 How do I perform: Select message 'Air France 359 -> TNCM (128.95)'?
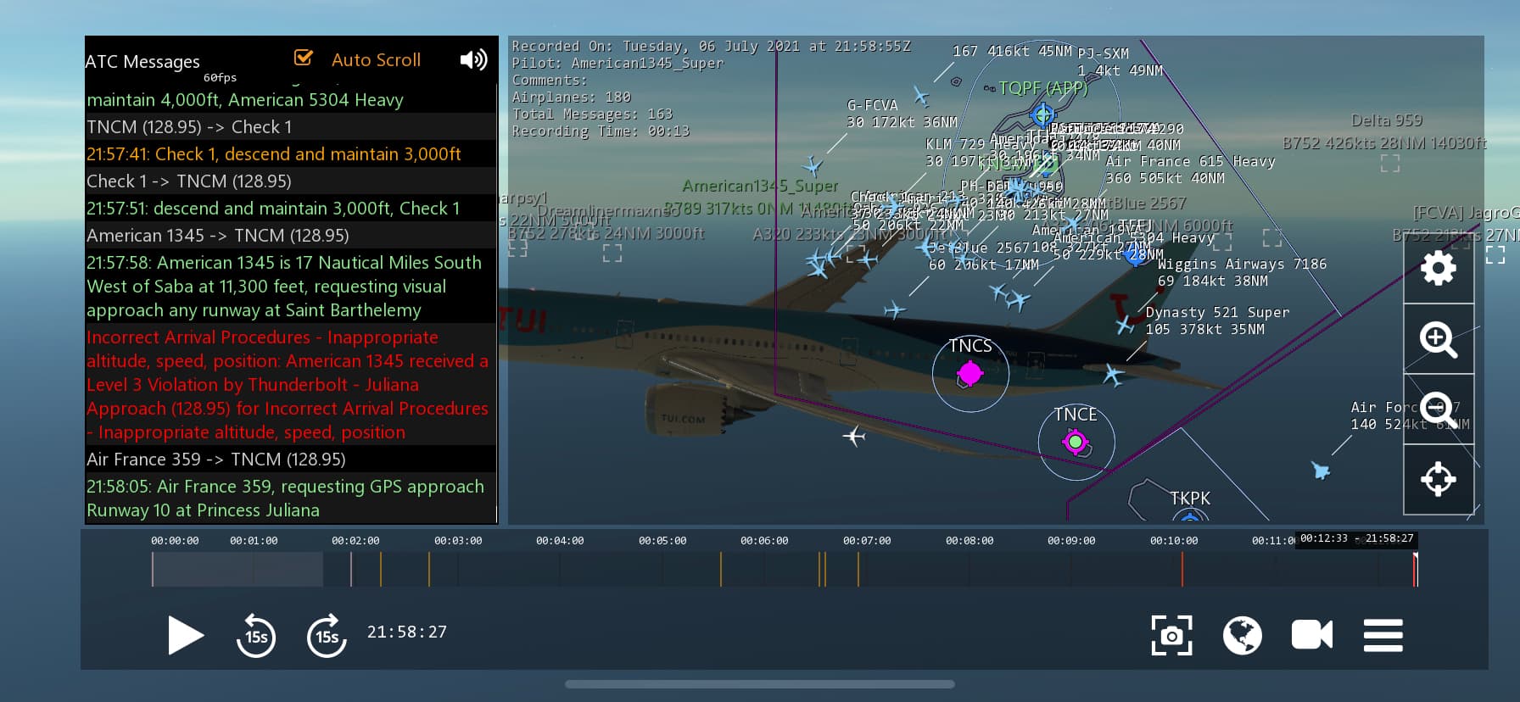[291, 460]
